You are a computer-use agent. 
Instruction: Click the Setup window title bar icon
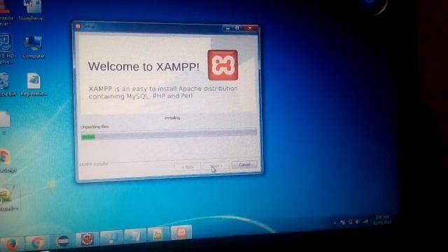78,26
